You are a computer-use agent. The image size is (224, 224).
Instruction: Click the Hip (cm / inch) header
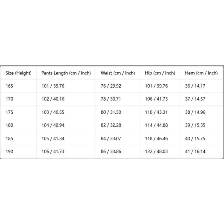(160, 73)
